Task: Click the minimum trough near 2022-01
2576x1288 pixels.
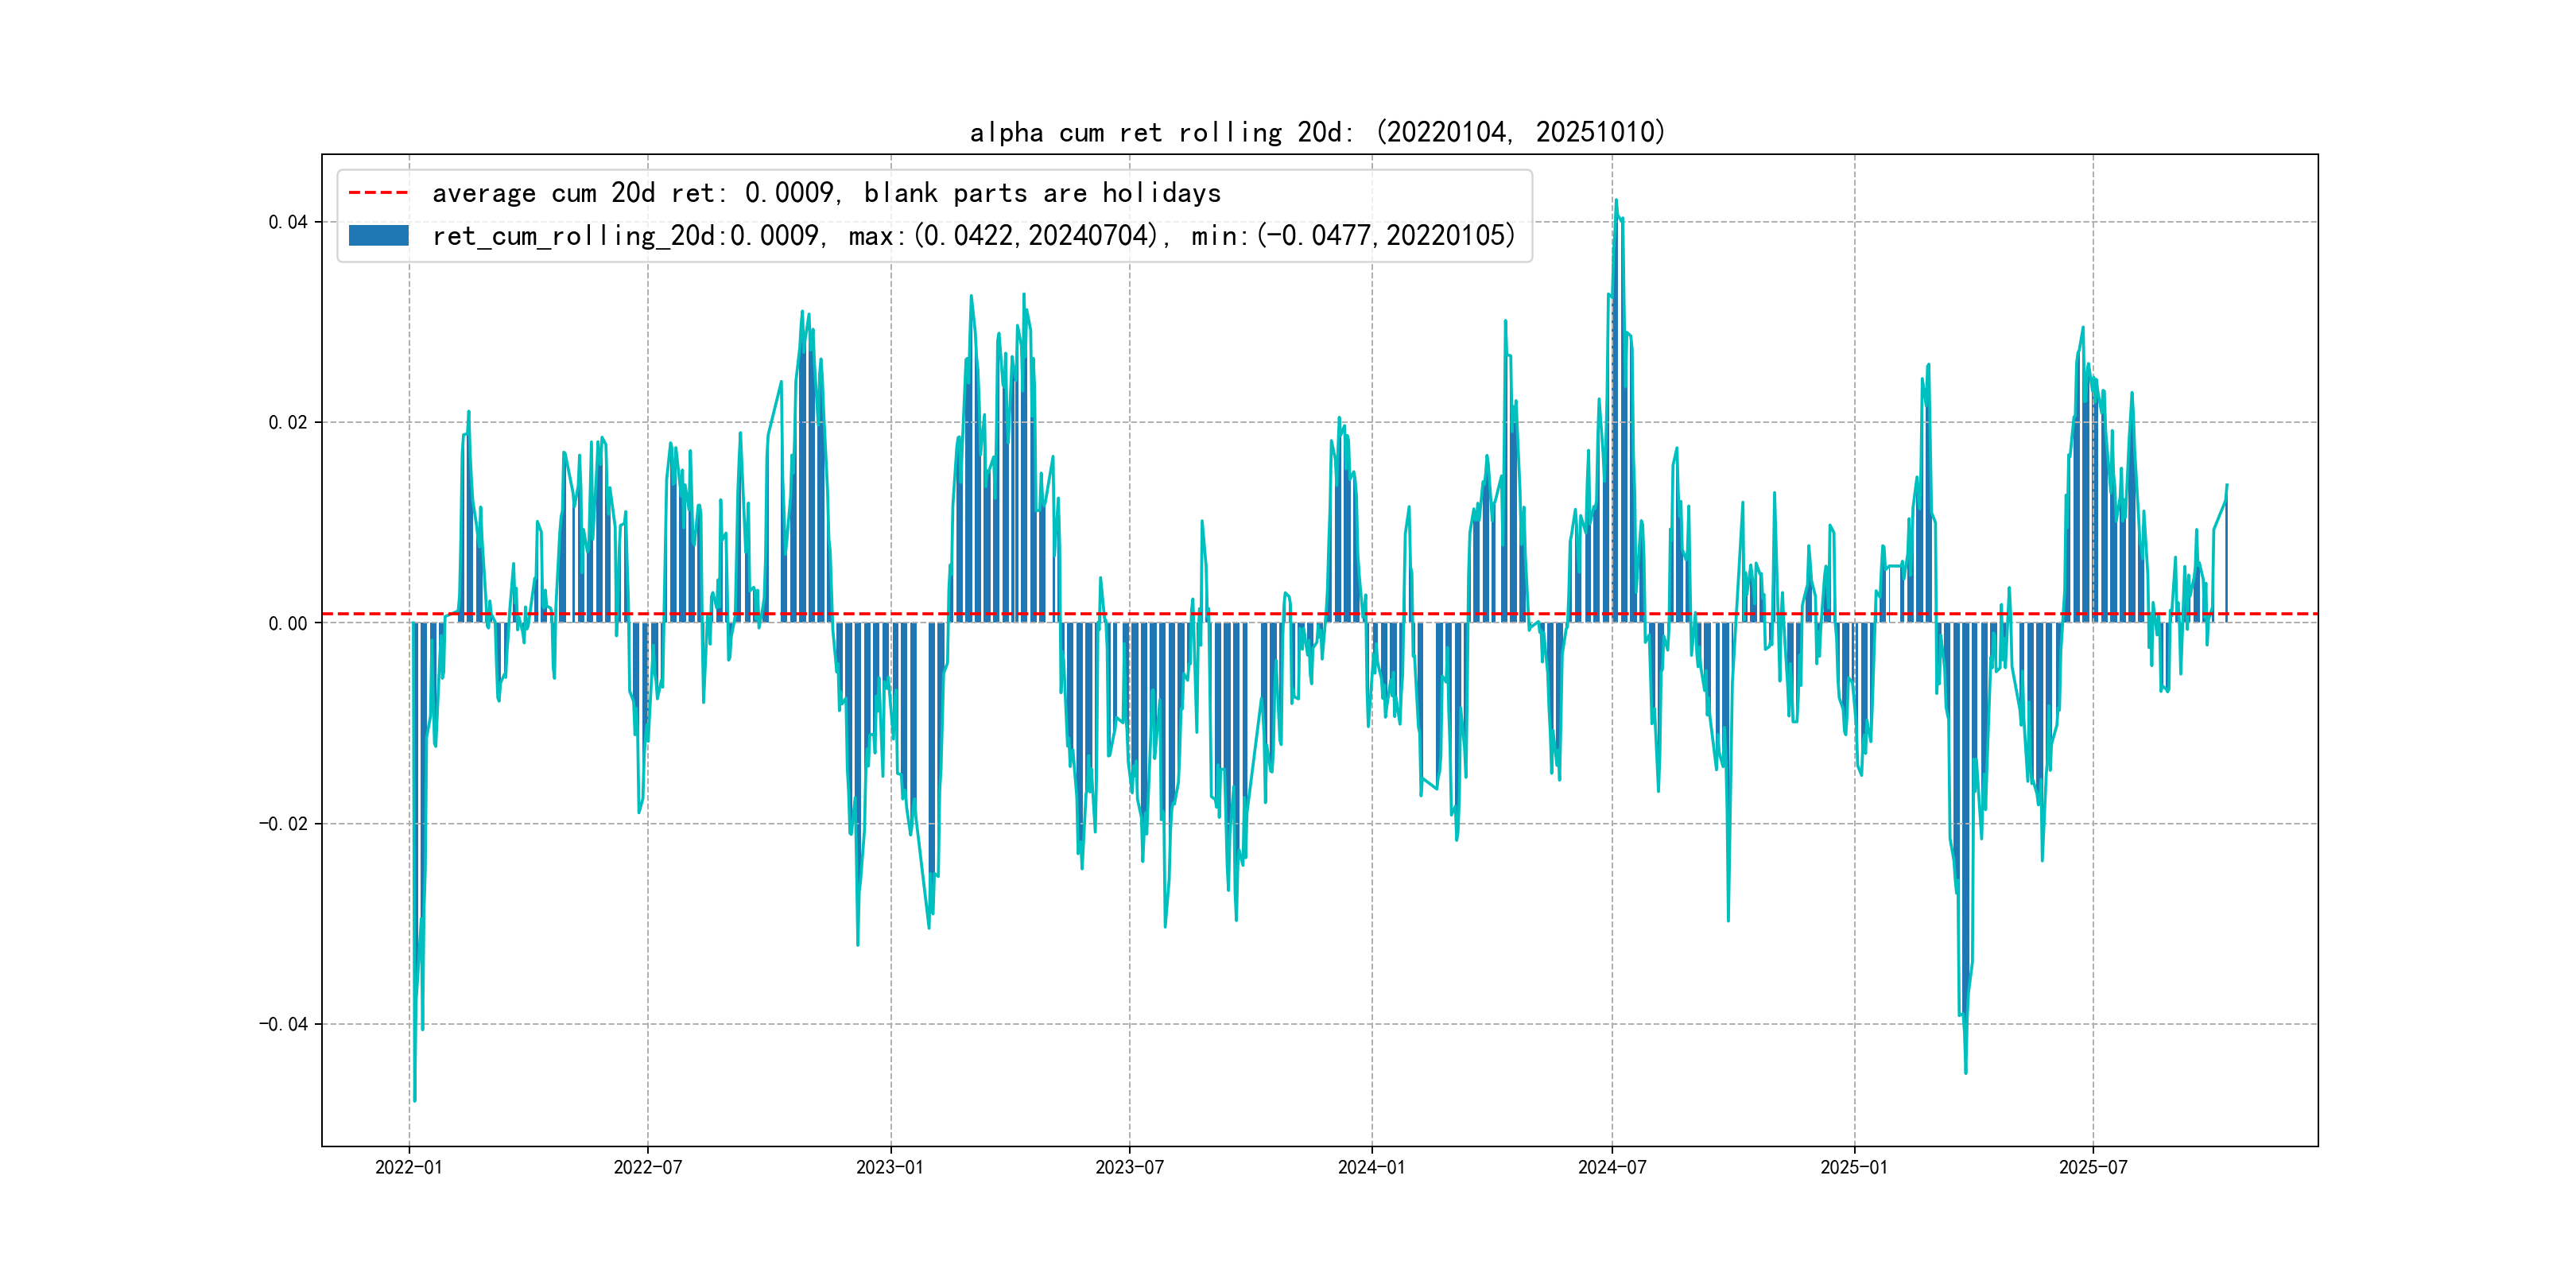Action: [x=415, y=1100]
